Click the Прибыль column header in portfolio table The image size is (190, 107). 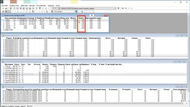(41, 18)
